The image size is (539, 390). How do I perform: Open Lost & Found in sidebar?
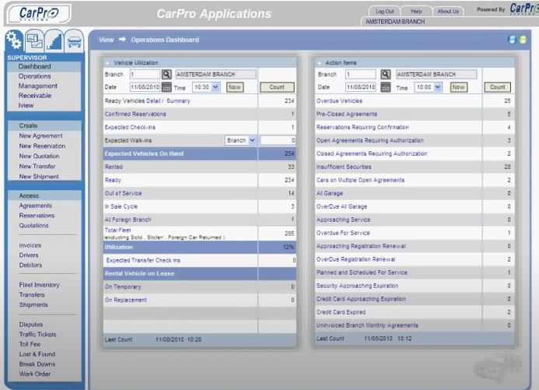point(37,354)
